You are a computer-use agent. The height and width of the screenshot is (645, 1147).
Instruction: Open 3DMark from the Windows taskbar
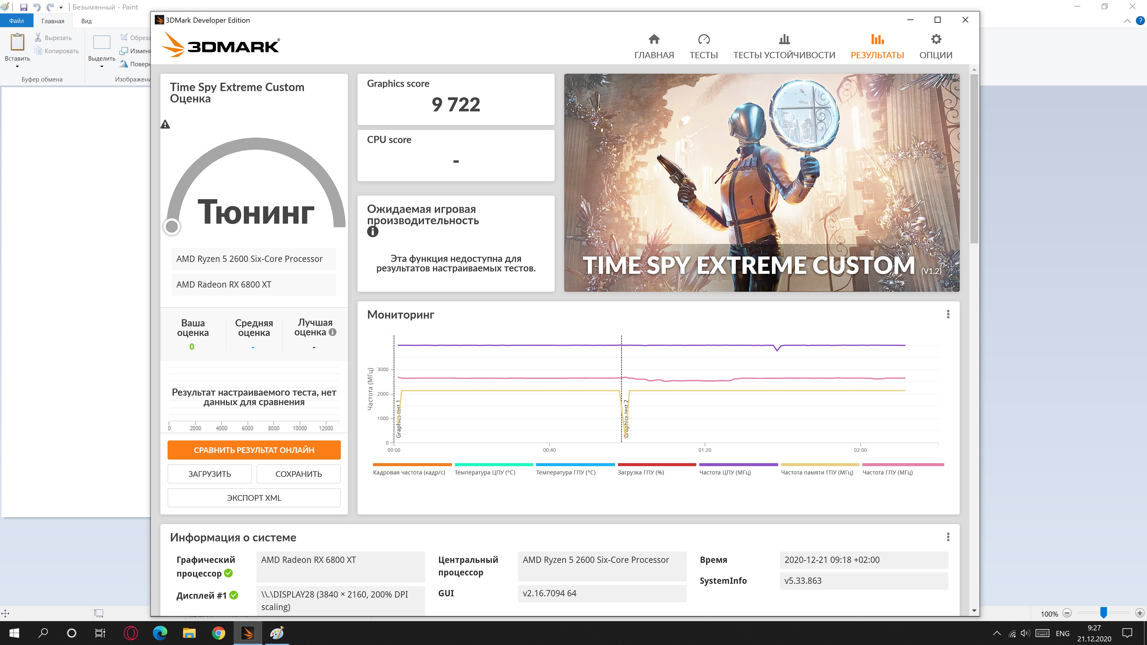tap(248, 633)
